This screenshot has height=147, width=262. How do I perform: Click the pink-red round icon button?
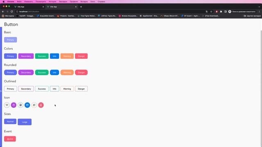click(41, 105)
